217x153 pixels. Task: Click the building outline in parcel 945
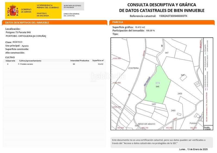pyautogui.click(x=183, y=78)
